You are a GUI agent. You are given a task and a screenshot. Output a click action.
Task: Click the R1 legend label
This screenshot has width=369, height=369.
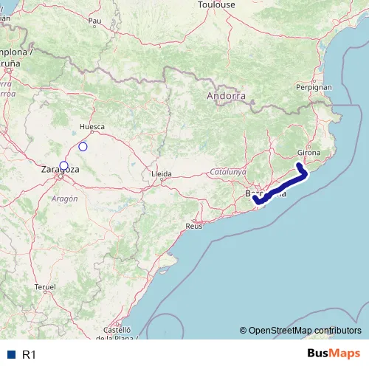pos(29,355)
